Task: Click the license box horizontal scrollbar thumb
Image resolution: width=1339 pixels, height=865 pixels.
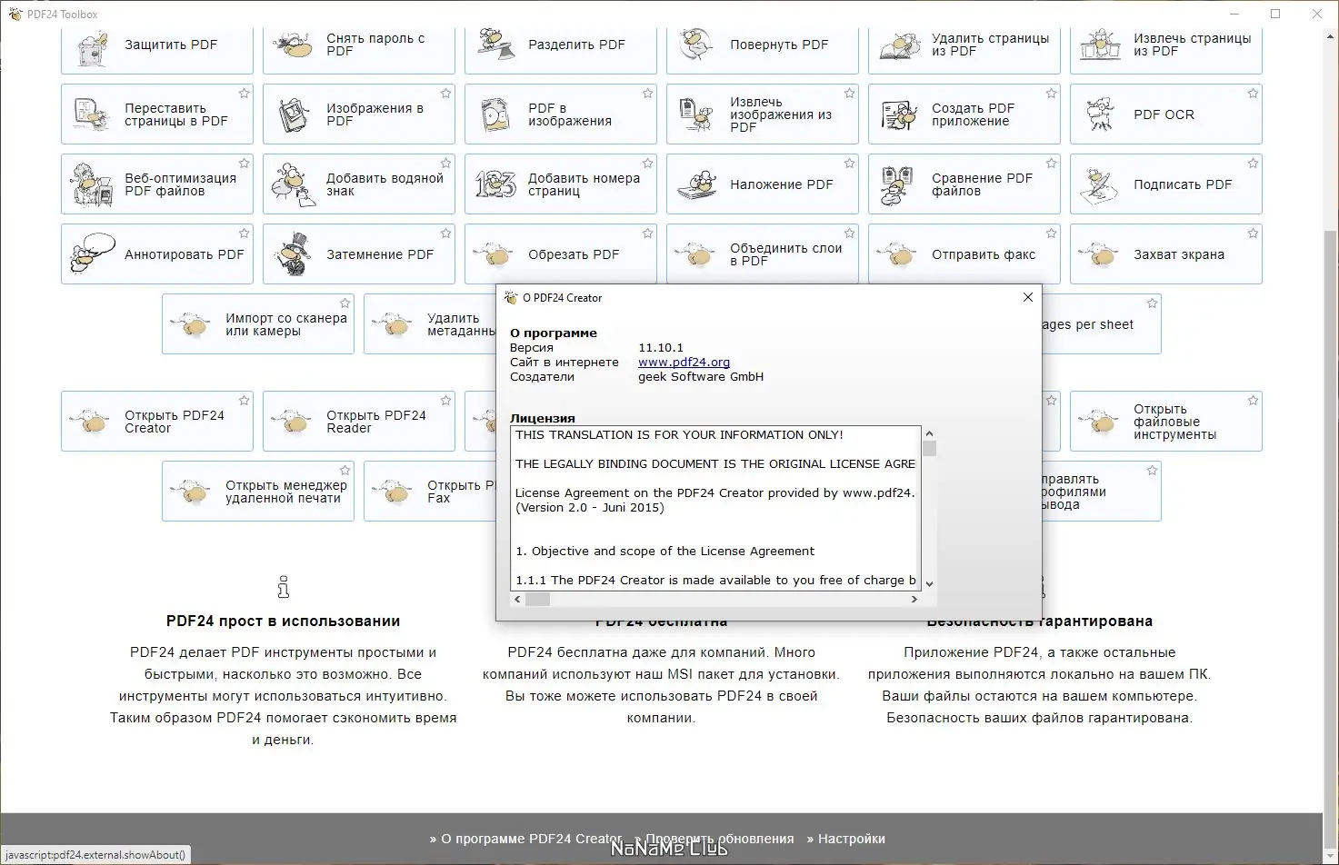Action: pyautogui.click(x=538, y=599)
